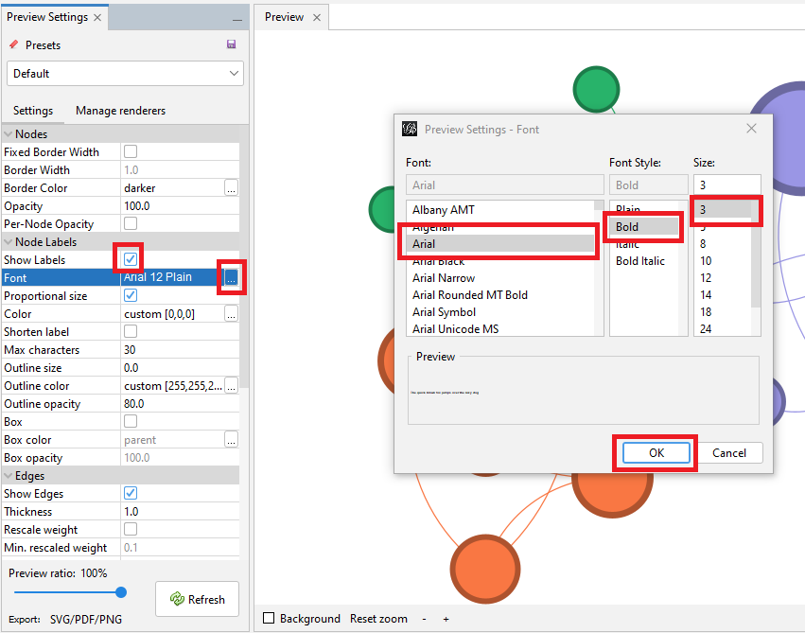The height and width of the screenshot is (633, 805).
Task: Click Reset zoom in the status bar
Action: point(378,618)
